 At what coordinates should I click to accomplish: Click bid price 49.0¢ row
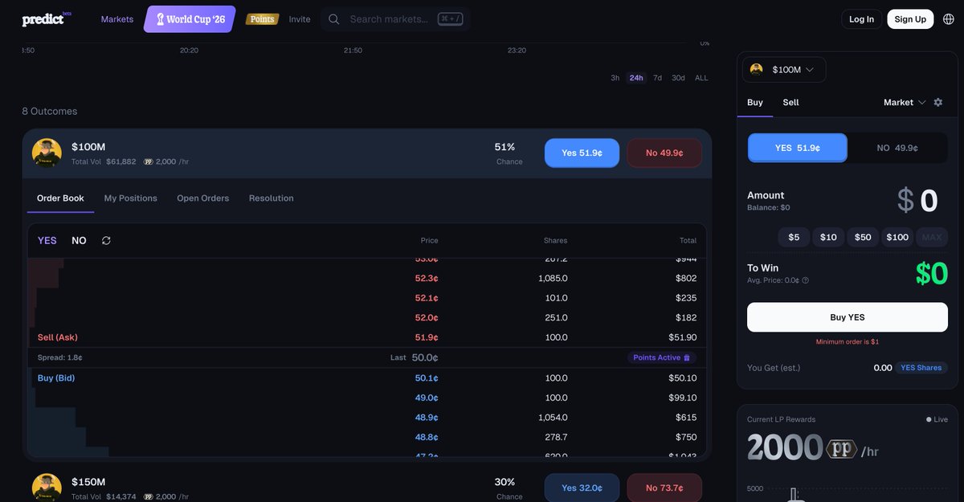(367, 398)
